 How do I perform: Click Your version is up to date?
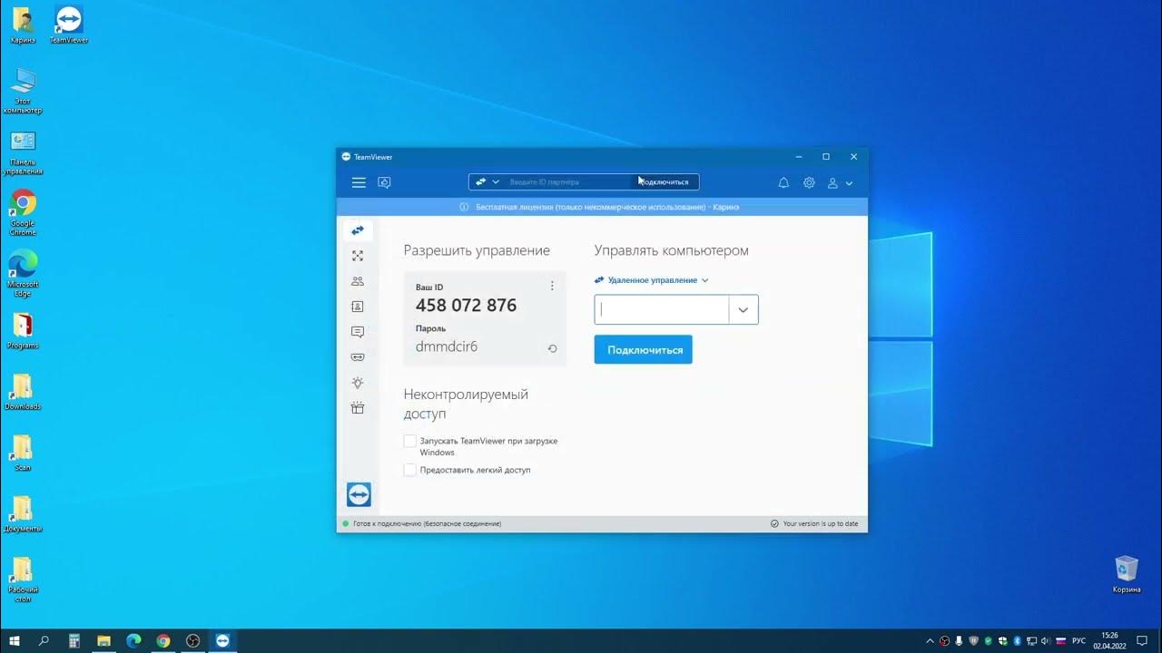click(x=820, y=523)
